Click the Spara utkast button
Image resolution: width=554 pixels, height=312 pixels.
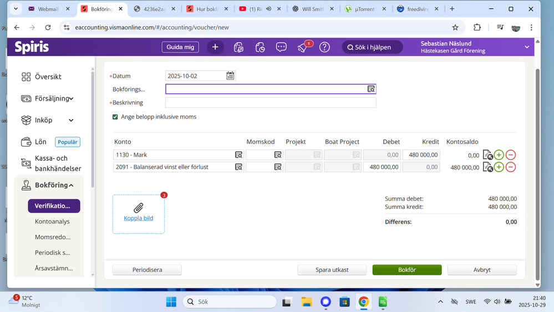tap(332, 270)
